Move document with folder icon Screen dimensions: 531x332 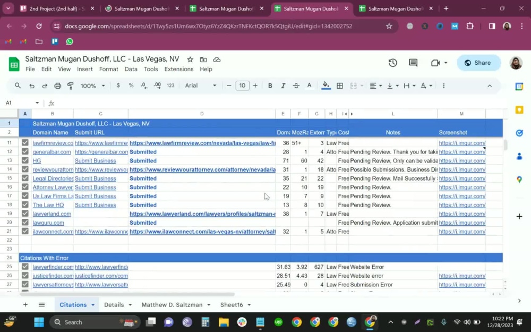click(x=203, y=59)
